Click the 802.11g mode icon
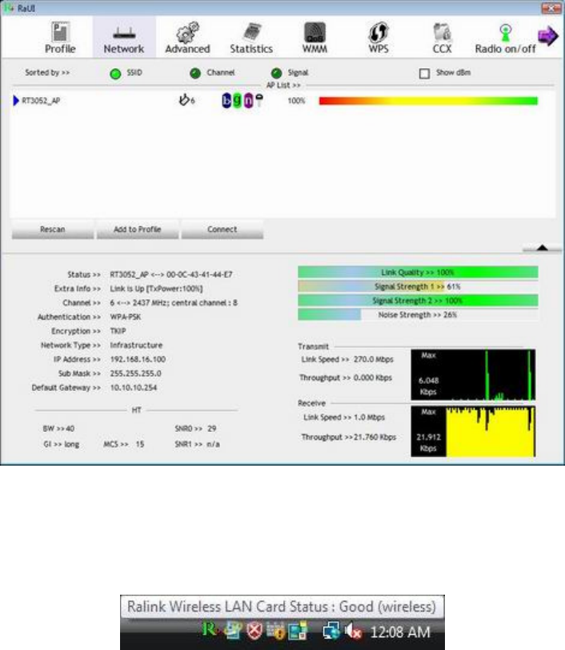The image size is (565, 650). 237,100
